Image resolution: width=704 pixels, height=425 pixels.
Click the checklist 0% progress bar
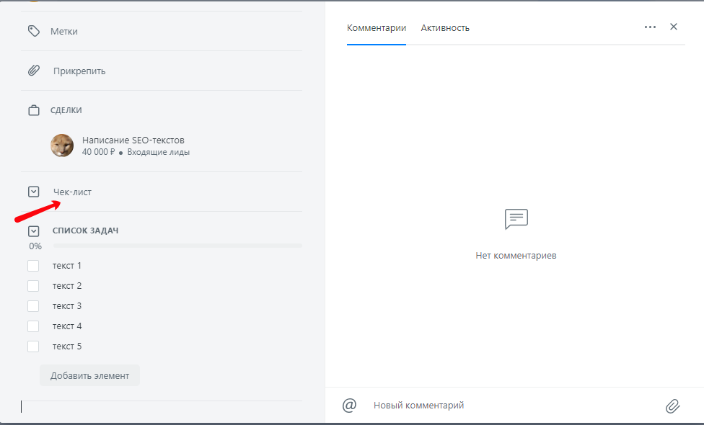point(177,246)
